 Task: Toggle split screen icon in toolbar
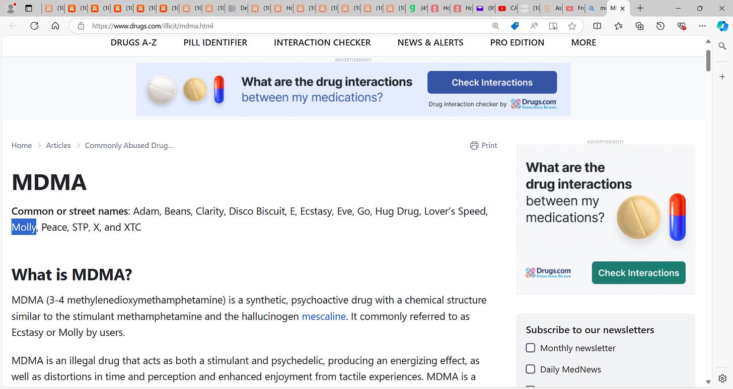[x=597, y=26]
